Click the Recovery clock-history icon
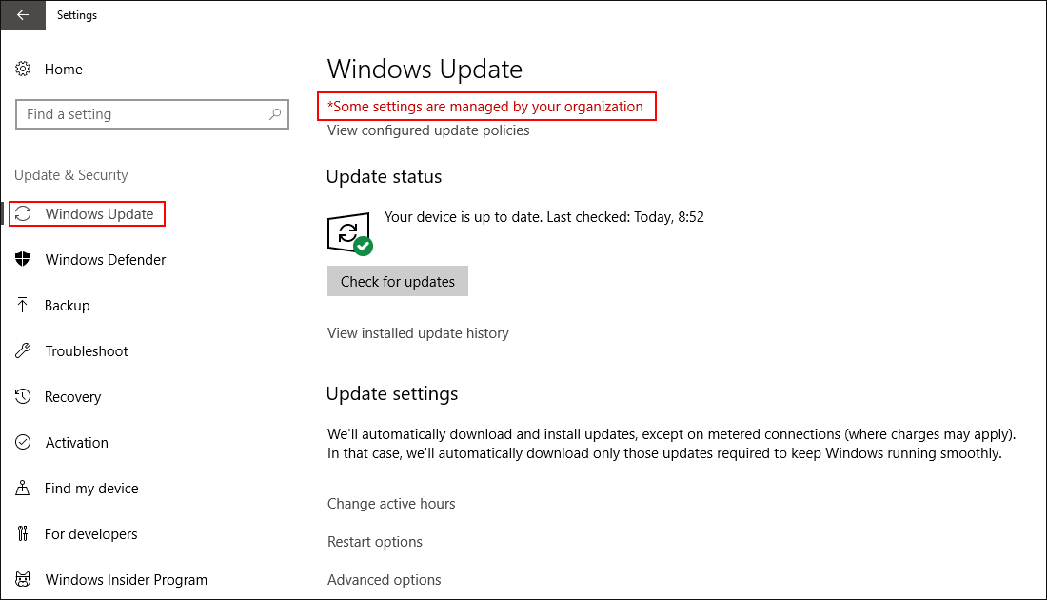This screenshot has width=1047, height=600. click(23, 396)
